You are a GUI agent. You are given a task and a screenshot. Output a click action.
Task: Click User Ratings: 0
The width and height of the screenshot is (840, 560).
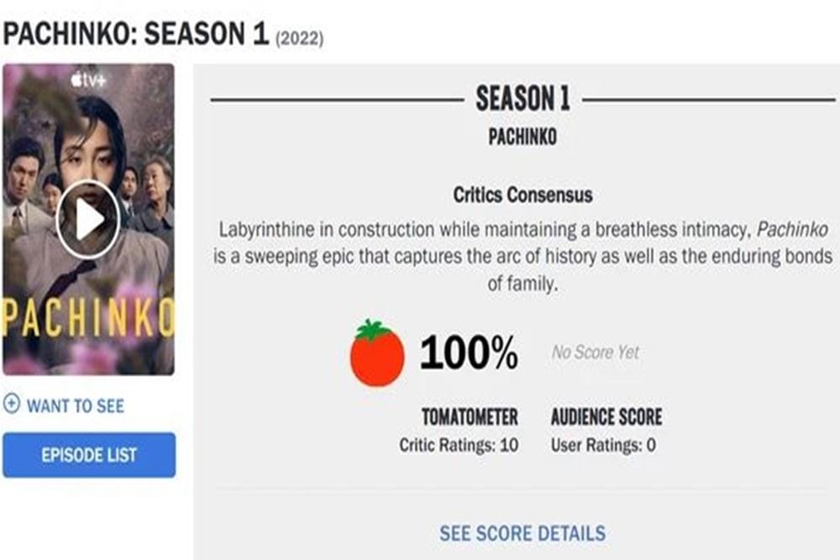point(603,445)
